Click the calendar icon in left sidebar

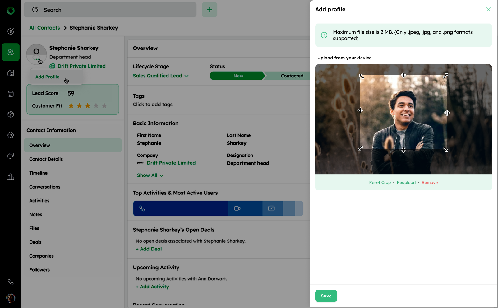(x=11, y=94)
